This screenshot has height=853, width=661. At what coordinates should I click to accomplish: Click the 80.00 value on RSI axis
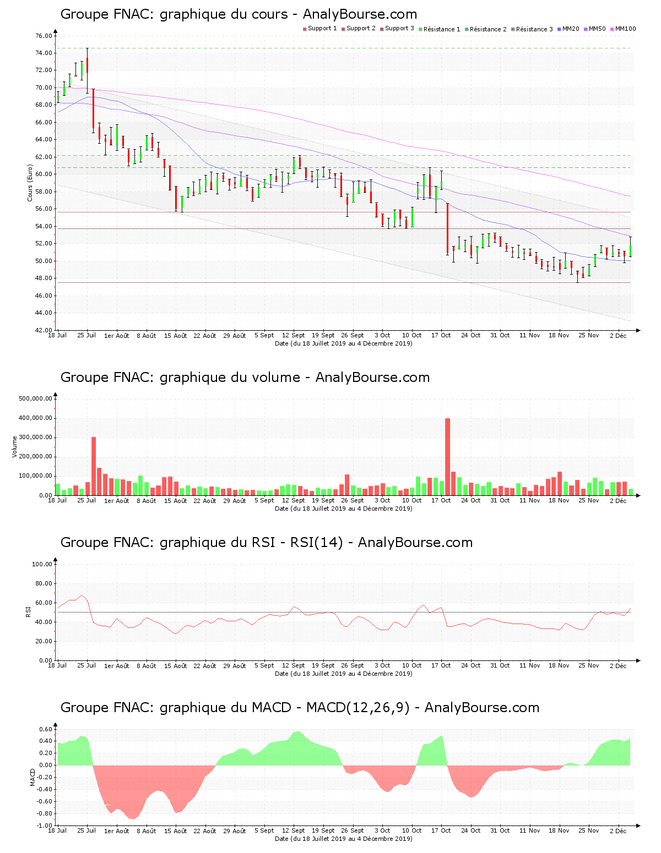44,583
